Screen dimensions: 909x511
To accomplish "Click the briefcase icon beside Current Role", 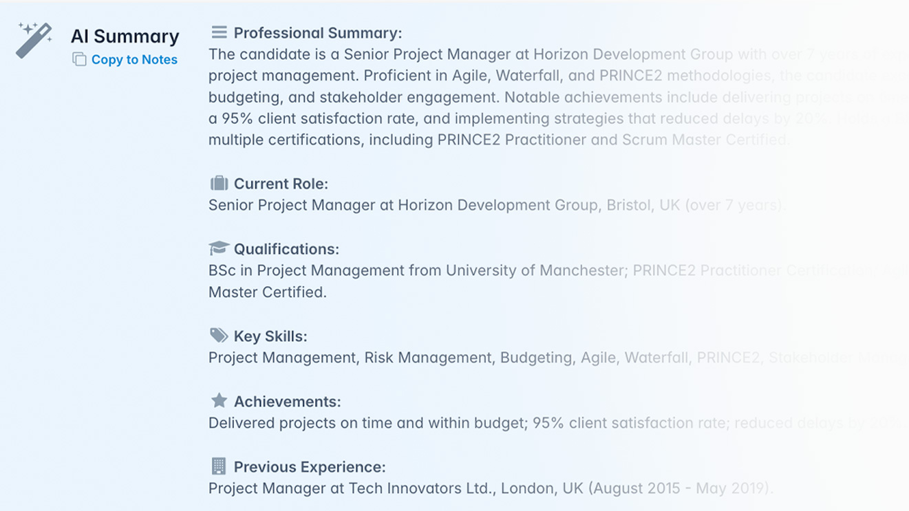I will [x=218, y=183].
